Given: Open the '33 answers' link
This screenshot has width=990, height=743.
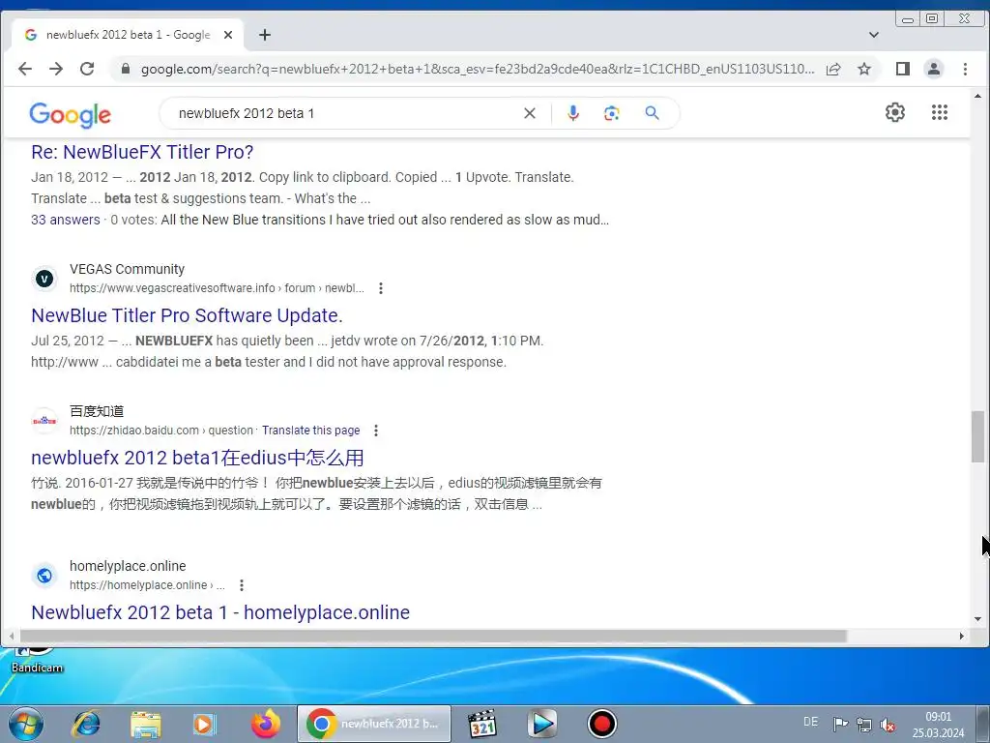Looking at the screenshot, I should click(66, 220).
